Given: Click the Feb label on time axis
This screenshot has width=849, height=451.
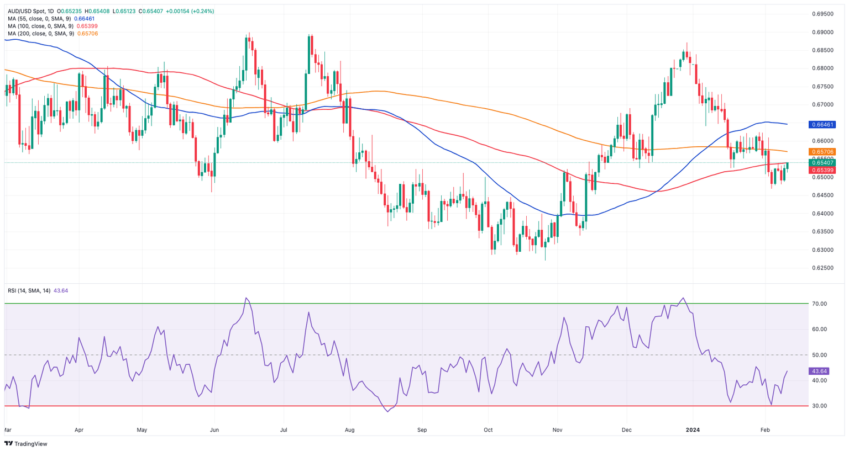Looking at the screenshot, I should [765, 429].
